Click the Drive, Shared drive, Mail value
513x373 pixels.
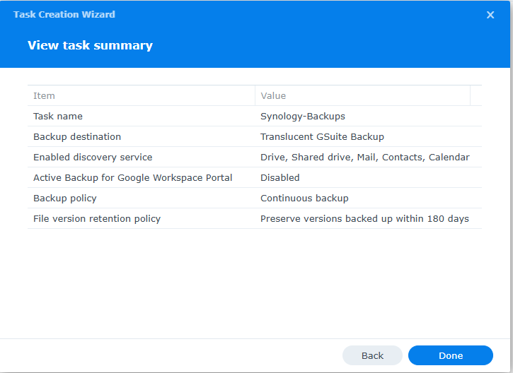click(365, 158)
